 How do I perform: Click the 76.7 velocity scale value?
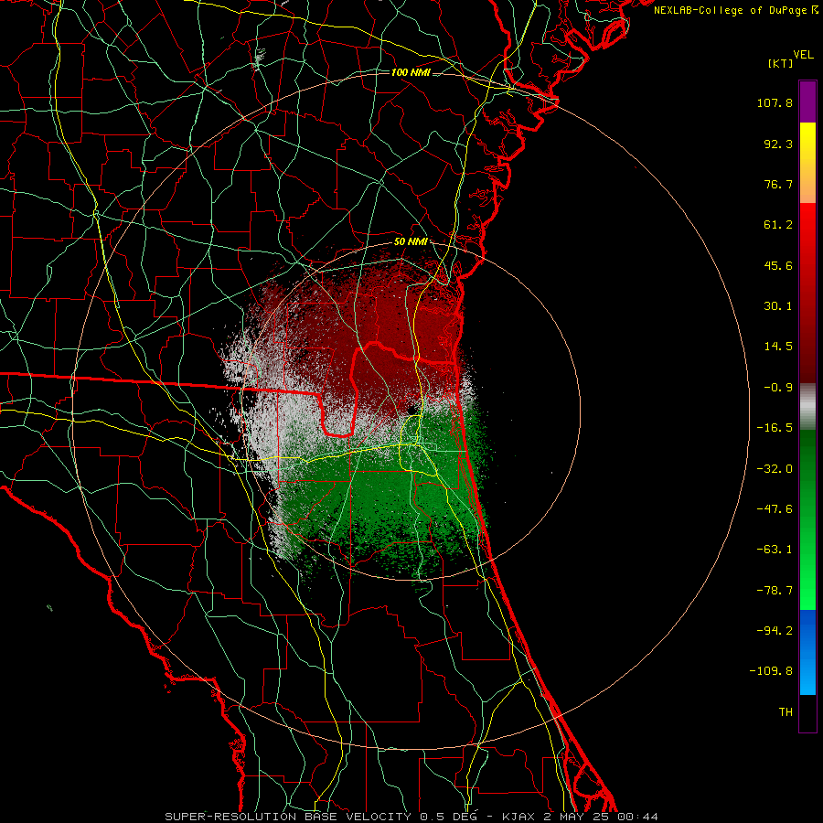778,184
